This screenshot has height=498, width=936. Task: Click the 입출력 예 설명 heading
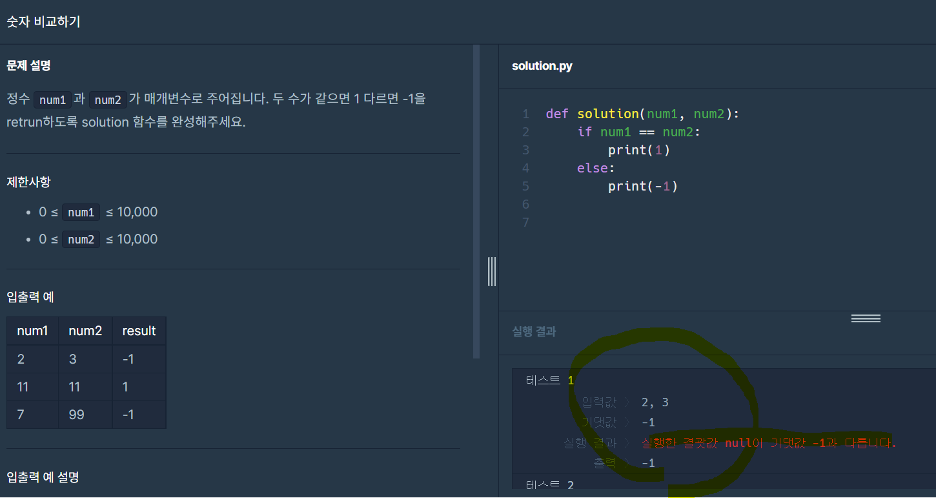pos(43,477)
